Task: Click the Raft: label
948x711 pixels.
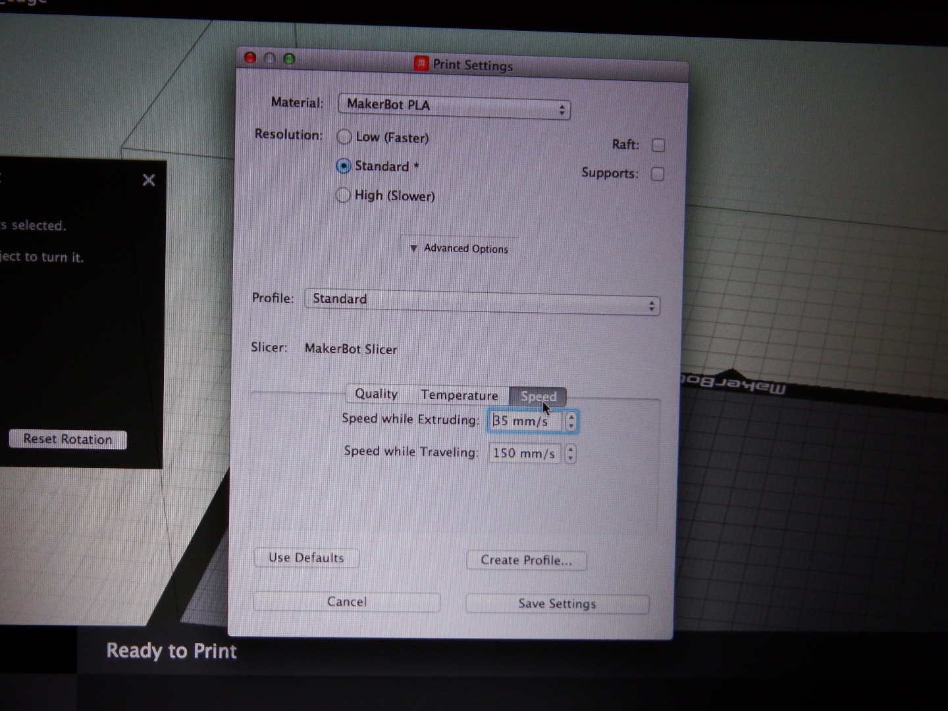Action: click(625, 144)
